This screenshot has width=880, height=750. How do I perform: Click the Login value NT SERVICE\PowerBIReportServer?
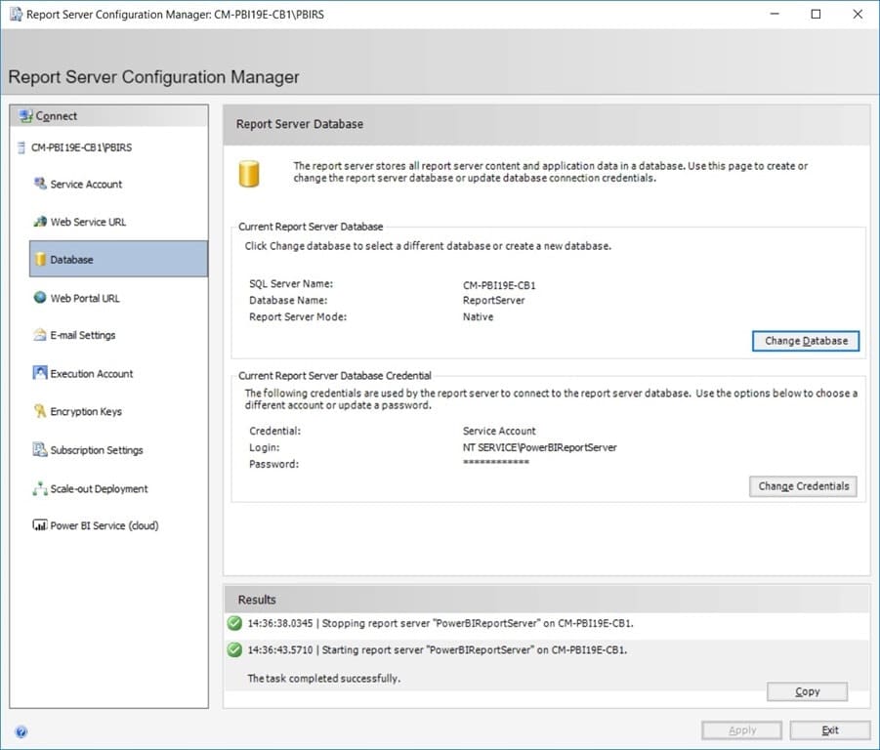coord(539,447)
